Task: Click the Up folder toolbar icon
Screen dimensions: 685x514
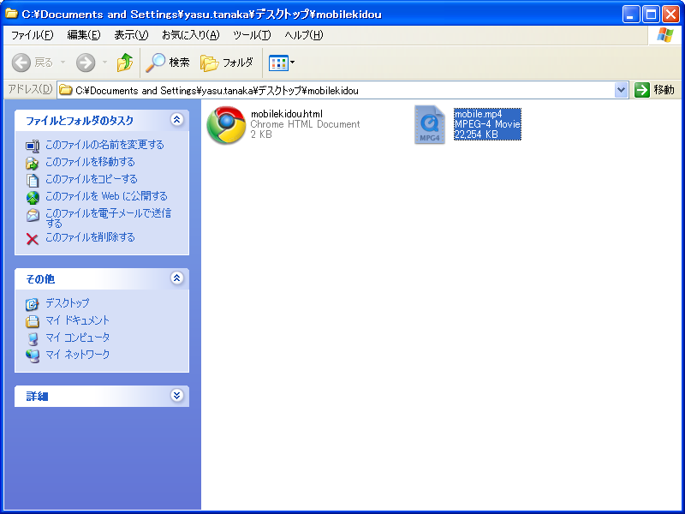Action: pyautogui.click(x=125, y=63)
